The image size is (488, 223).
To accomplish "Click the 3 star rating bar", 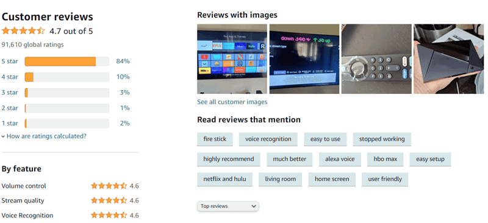I will coord(67,93).
